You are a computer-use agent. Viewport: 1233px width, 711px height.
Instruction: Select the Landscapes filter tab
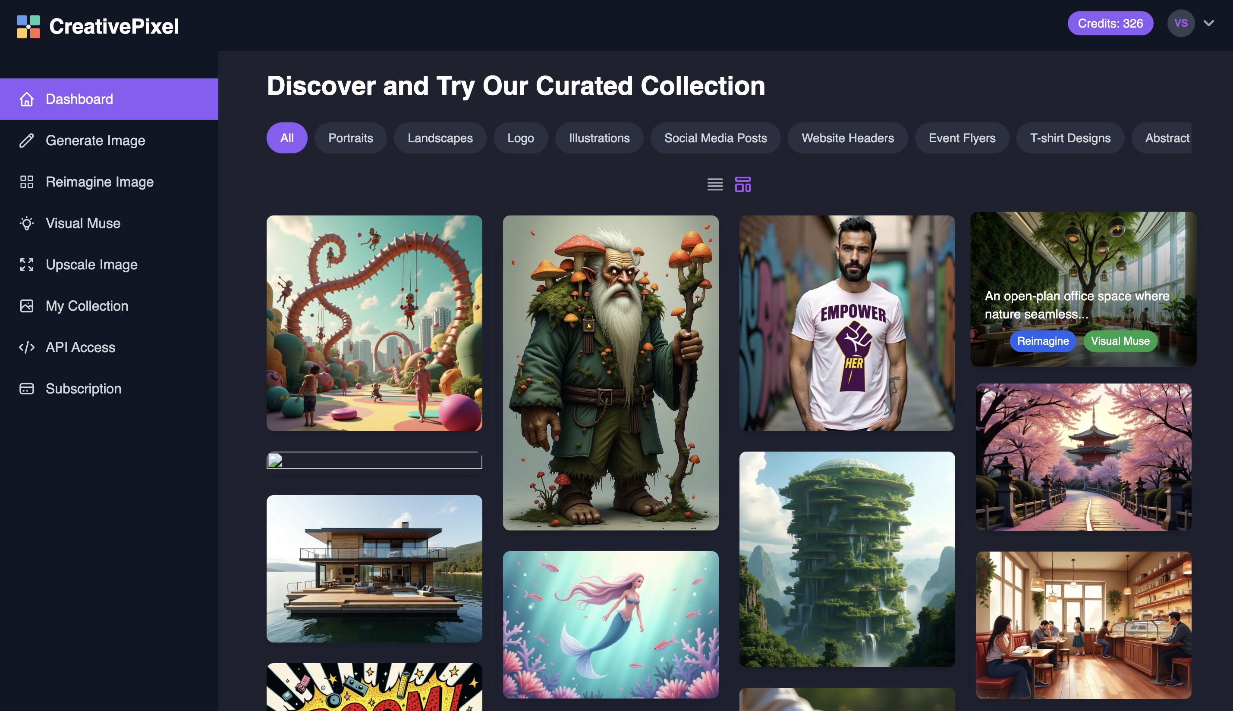coord(440,137)
